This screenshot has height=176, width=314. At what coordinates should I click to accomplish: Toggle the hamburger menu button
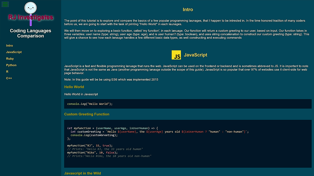tap(5, 4)
